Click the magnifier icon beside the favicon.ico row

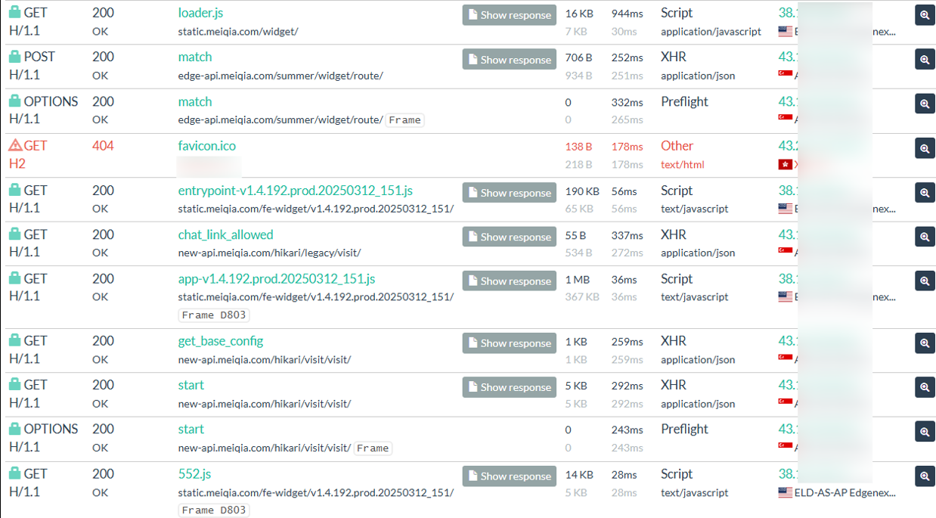tap(924, 148)
